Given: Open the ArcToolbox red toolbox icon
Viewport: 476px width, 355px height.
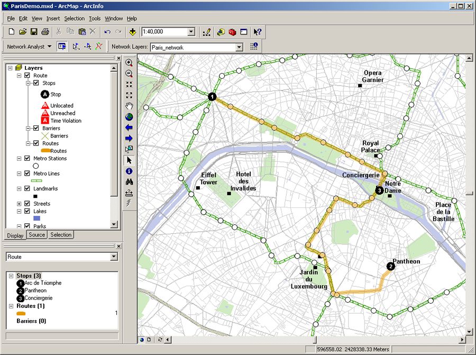Looking at the screenshot, I should (232, 32).
